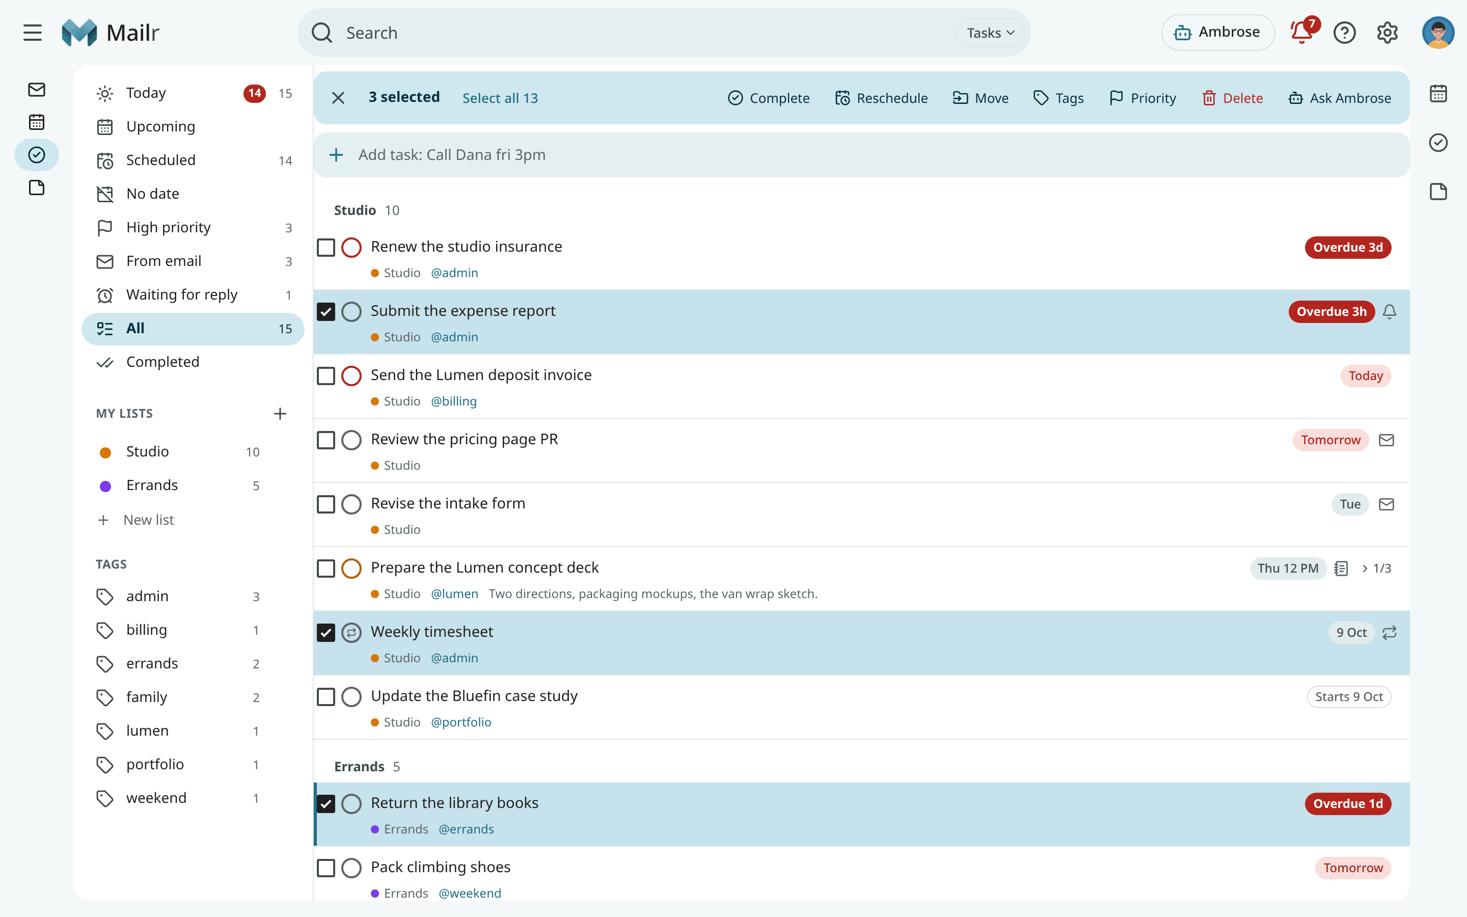Open notifications bell with 7 badge
This screenshot has height=917, width=1467.
tap(1302, 32)
